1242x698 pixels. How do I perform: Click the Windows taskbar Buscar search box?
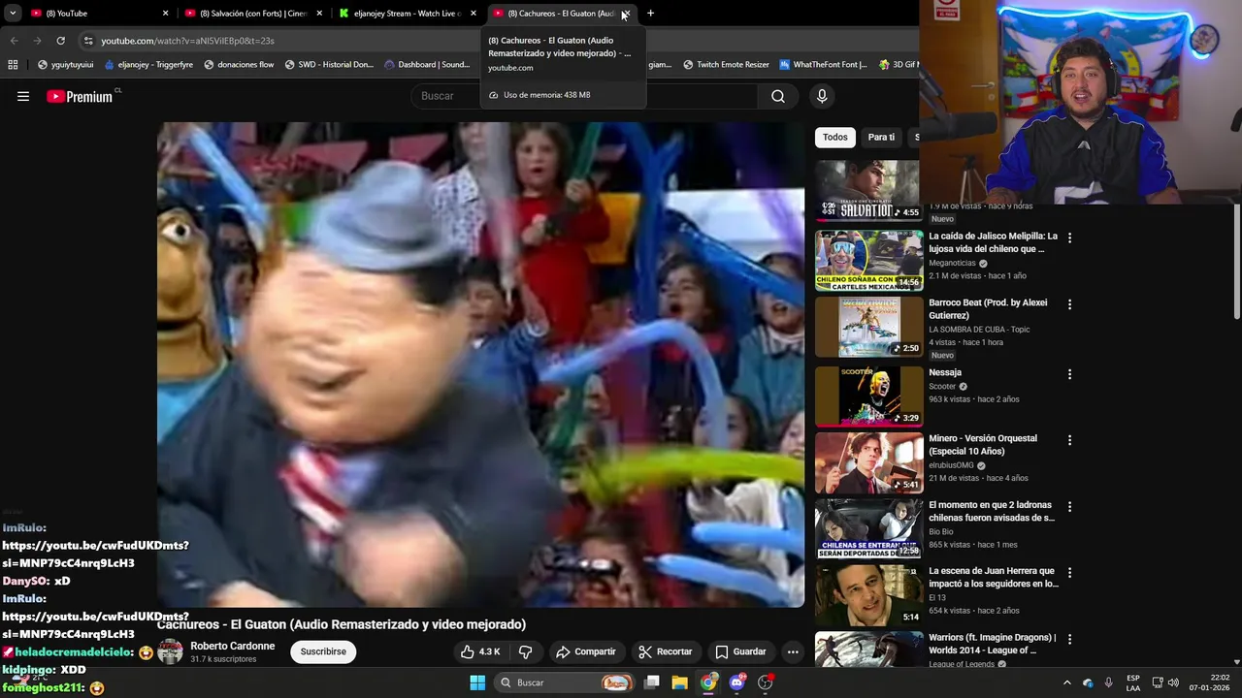567,682
